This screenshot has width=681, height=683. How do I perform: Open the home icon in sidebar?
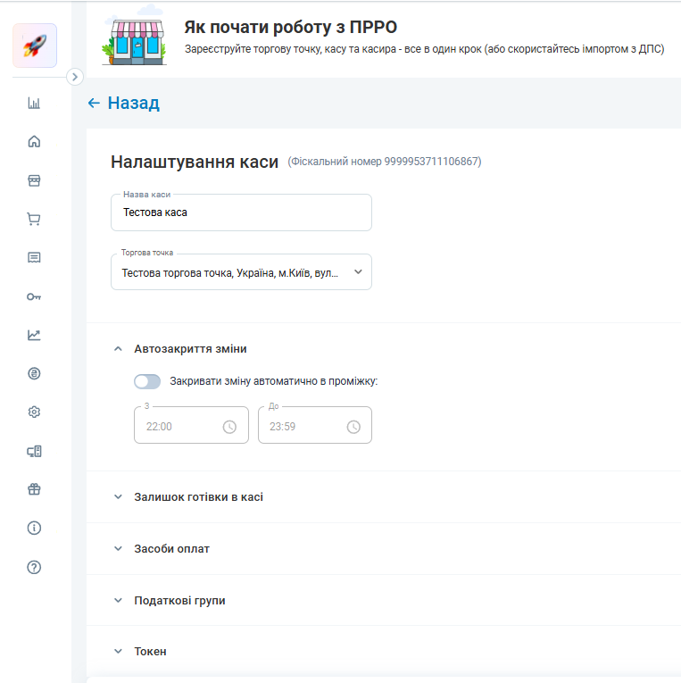click(x=34, y=142)
